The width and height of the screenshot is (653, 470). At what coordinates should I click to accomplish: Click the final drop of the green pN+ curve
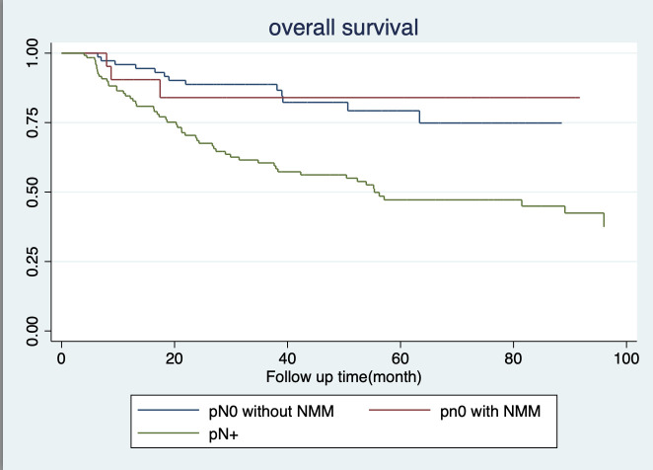[604, 220]
